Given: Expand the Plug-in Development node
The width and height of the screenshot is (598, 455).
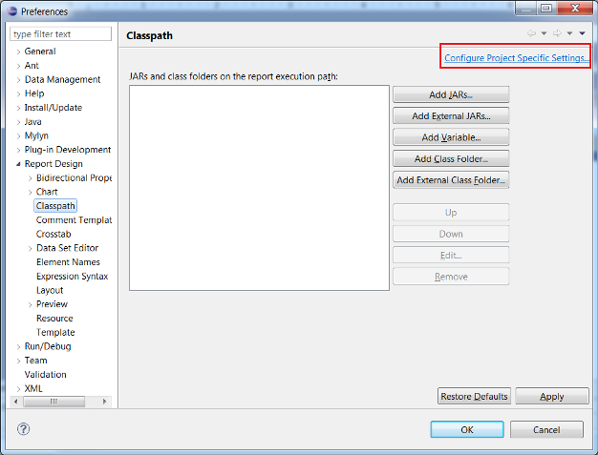Looking at the screenshot, I should (18, 150).
